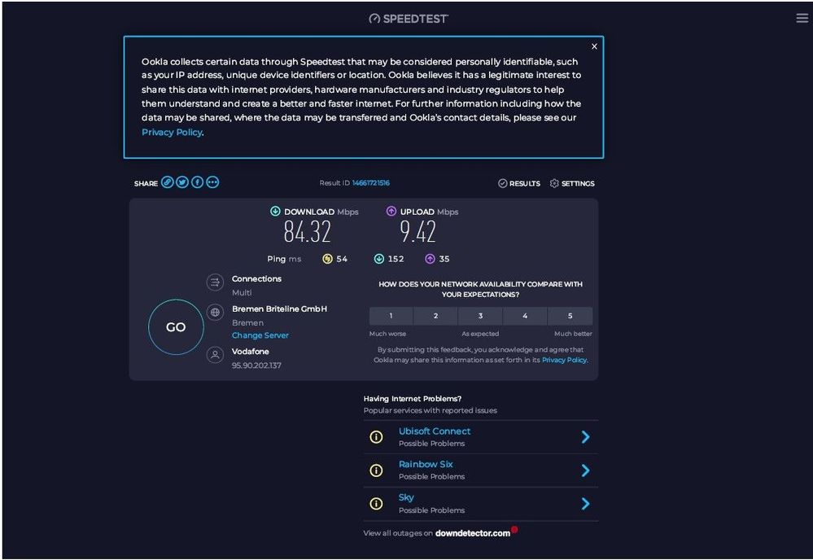Click the Speedtest logo
This screenshot has width=813, height=560.
point(409,19)
